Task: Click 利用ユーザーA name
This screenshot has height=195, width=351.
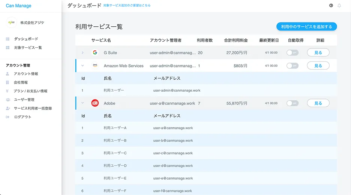Action: tap(115, 128)
